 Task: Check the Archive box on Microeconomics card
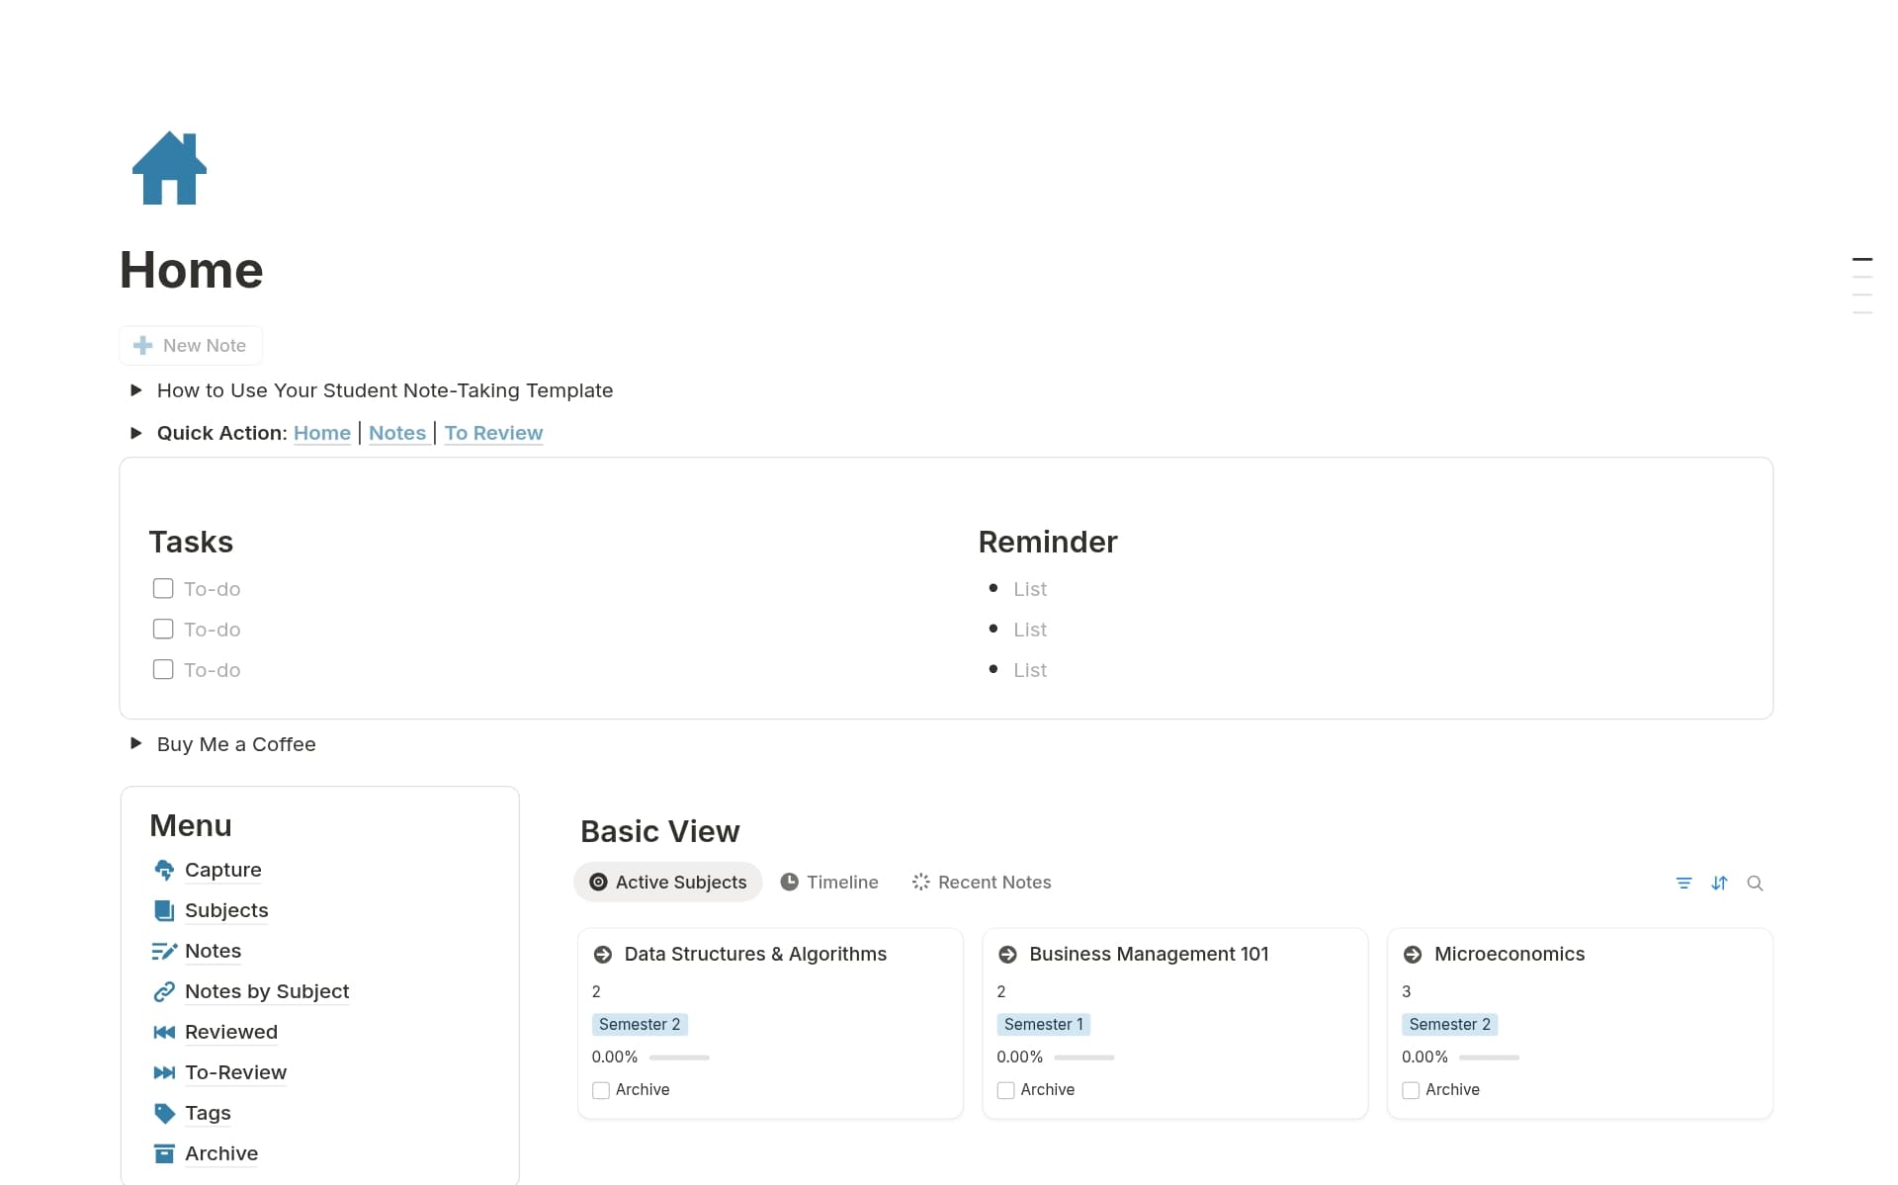pyautogui.click(x=1411, y=1090)
